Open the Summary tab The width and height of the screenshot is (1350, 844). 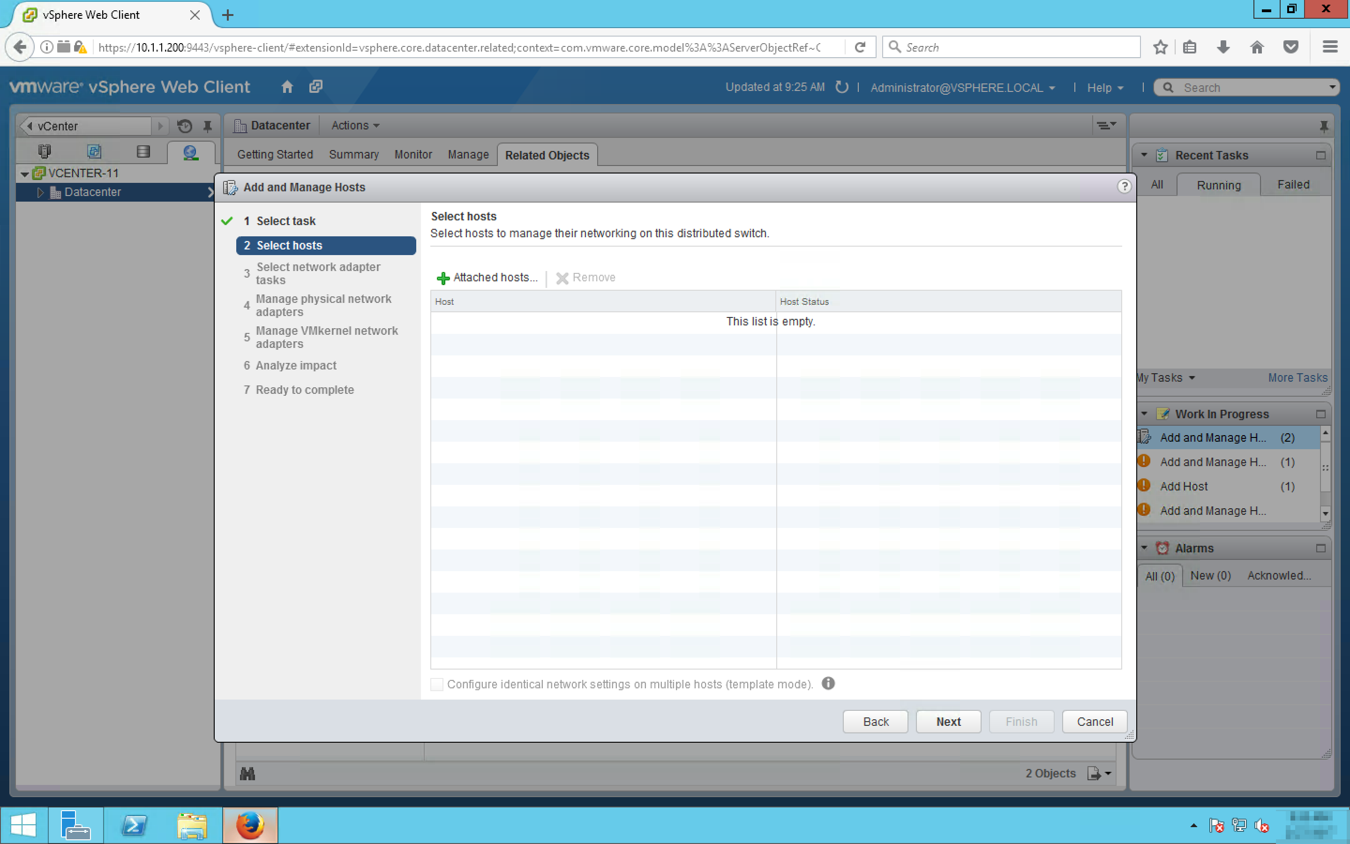coord(353,155)
